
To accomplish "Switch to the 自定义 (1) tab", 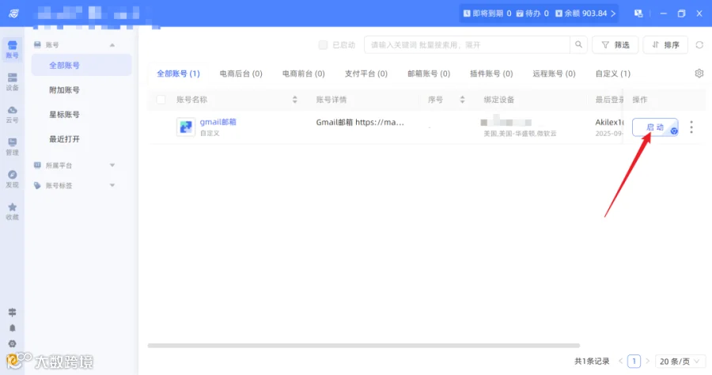I will coord(613,74).
